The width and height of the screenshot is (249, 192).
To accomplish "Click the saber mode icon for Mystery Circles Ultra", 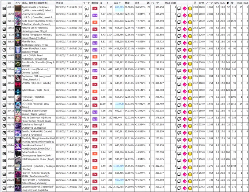I will click(86, 15).
